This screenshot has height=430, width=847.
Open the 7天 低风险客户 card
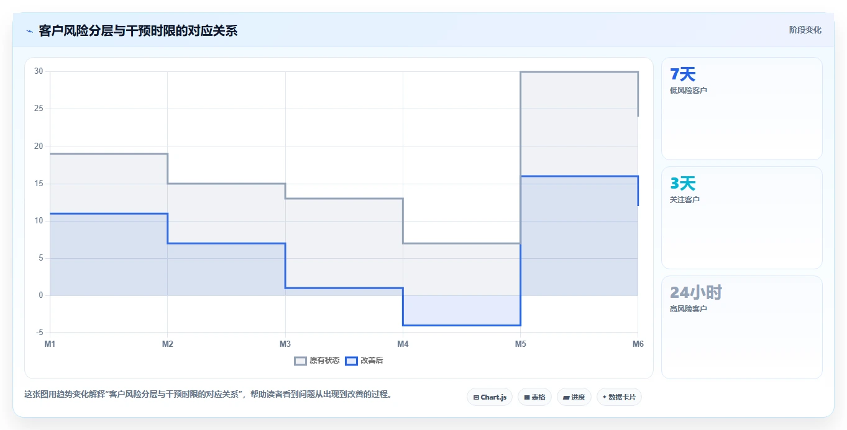742,109
